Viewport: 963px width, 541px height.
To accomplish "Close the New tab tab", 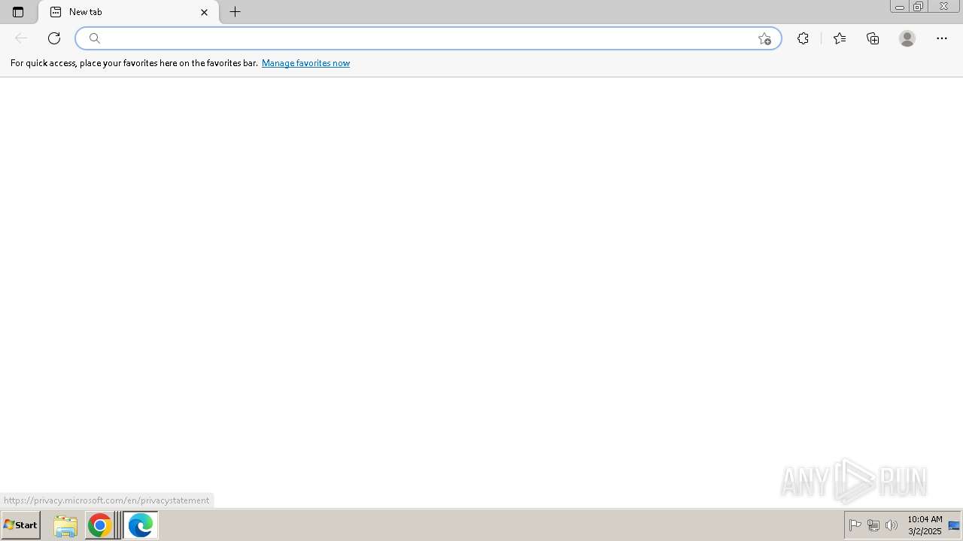I will pos(204,12).
